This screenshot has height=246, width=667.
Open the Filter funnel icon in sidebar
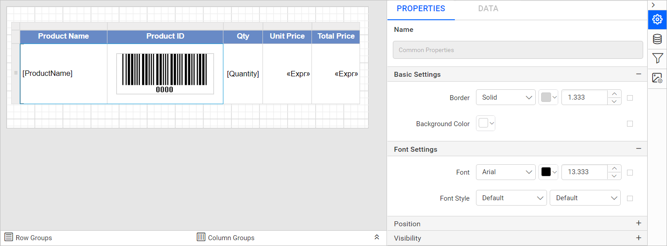coord(657,58)
